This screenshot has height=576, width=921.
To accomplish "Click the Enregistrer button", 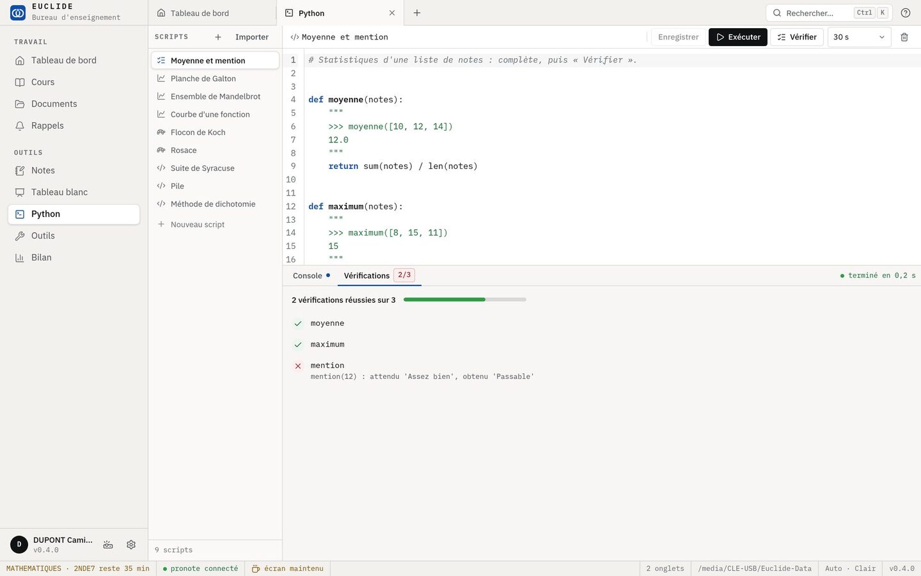I will tap(679, 37).
